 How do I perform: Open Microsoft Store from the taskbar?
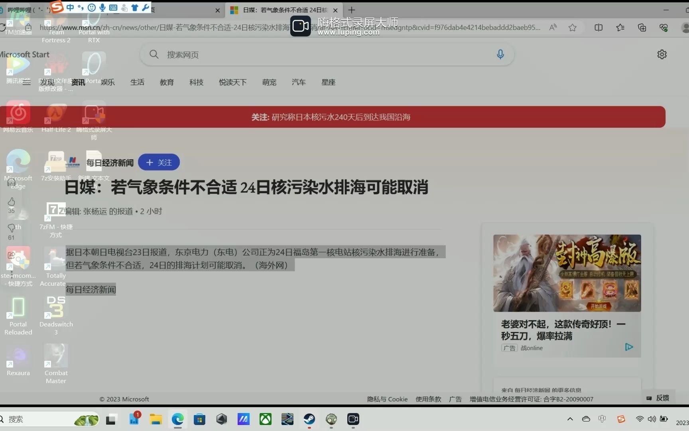pyautogui.click(x=199, y=419)
